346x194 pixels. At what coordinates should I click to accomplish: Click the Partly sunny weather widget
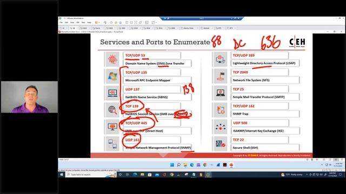coord(292,175)
